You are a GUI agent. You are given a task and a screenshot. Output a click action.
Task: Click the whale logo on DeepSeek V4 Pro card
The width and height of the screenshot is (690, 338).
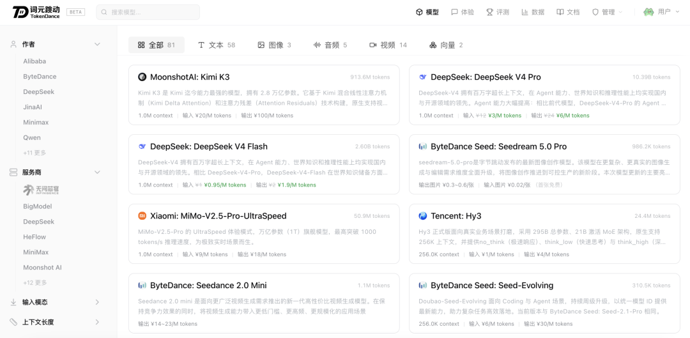422,77
